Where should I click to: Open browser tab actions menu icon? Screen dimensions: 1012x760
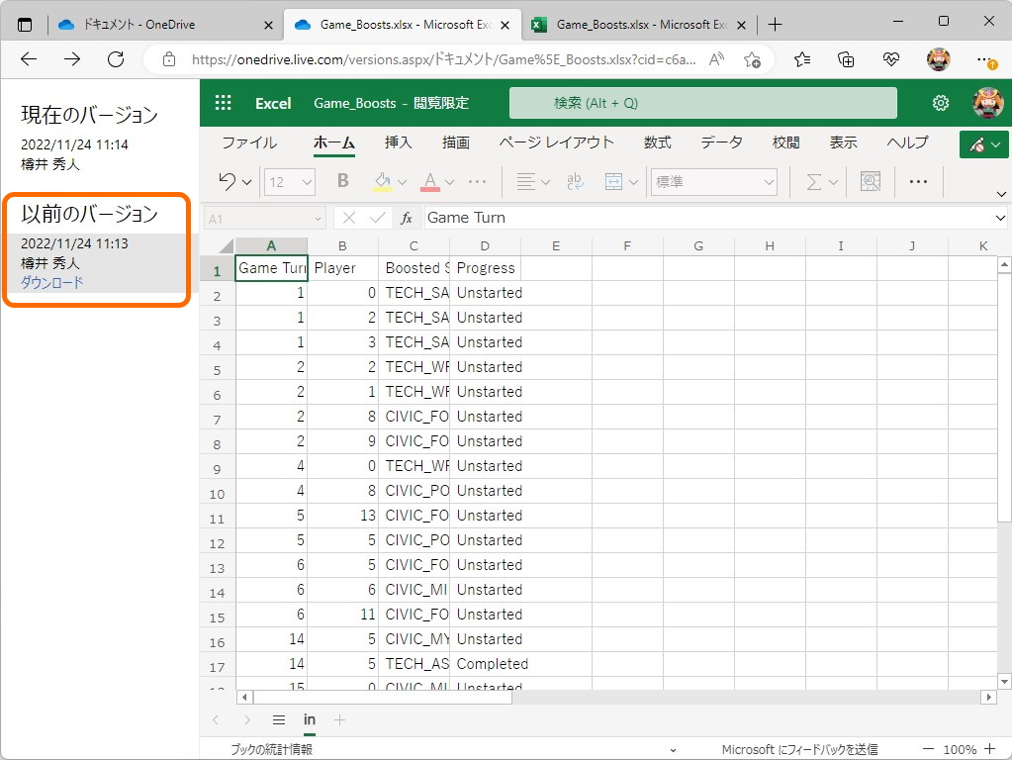(25, 25)
